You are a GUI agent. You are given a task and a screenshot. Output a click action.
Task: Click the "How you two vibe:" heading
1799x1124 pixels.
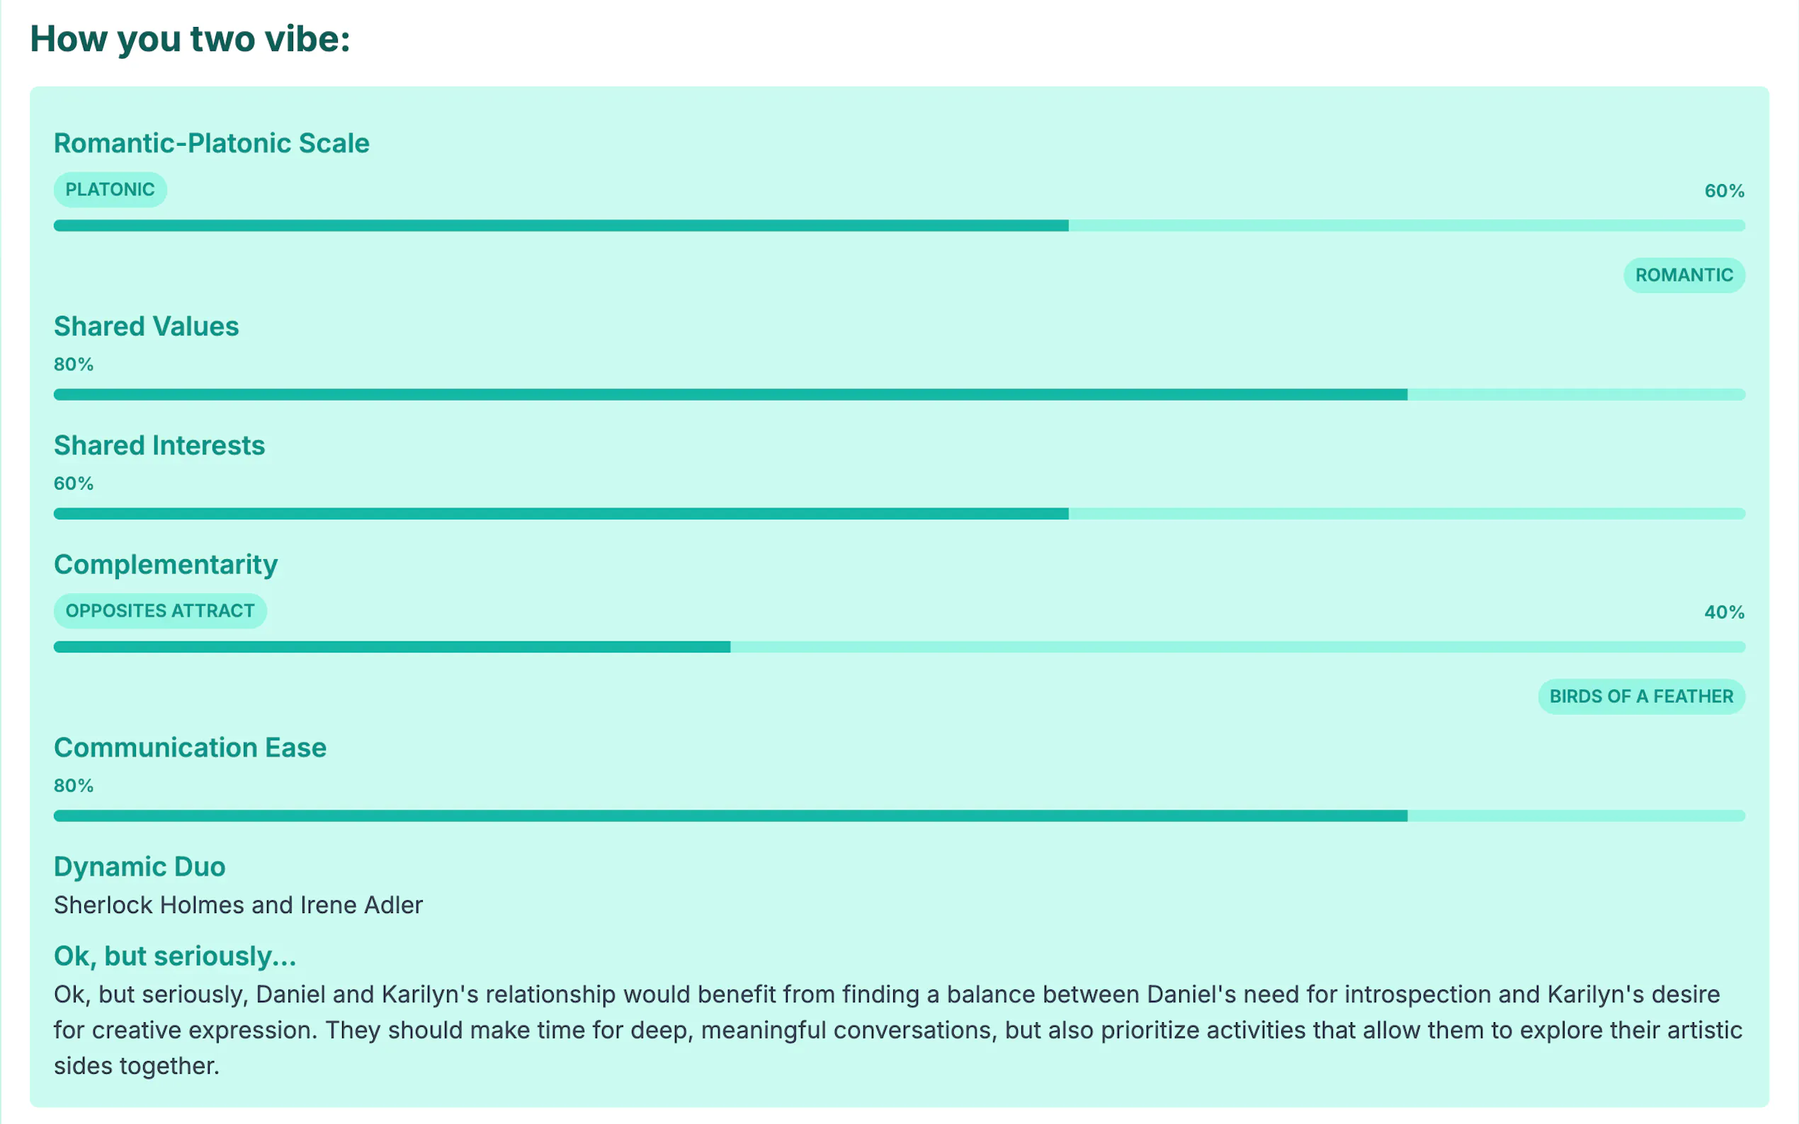click(190, 39)
